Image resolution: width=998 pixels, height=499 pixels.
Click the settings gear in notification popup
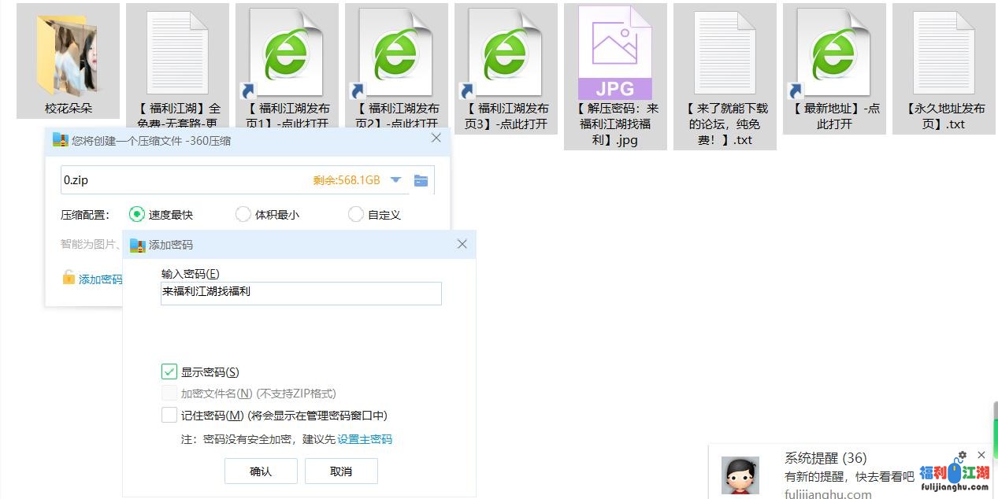click(x=962, y=455)
